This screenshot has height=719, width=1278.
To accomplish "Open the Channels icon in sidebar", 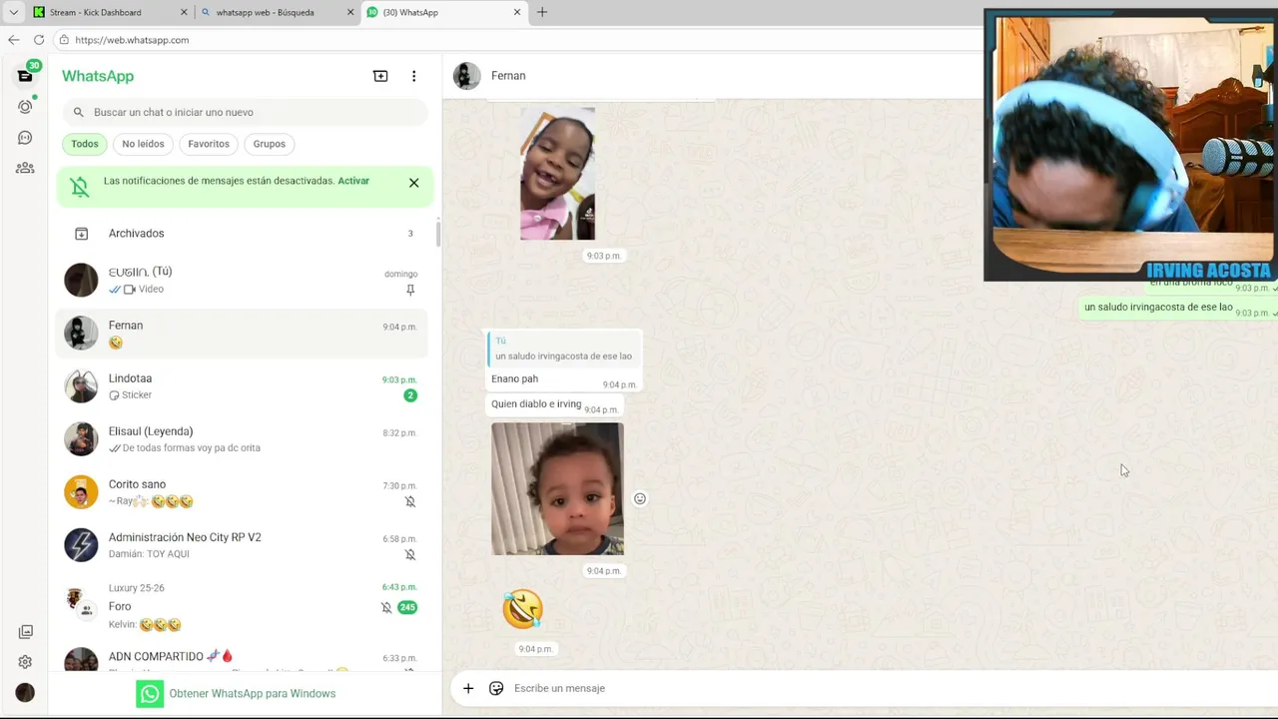I will point(25,138).
